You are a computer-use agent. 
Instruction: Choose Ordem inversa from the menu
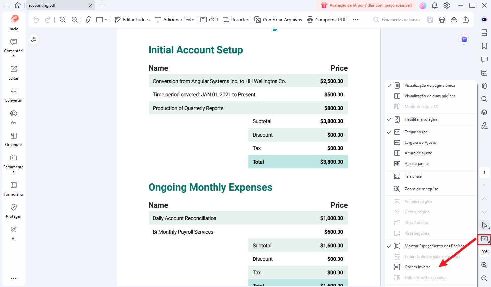point(417,267)
